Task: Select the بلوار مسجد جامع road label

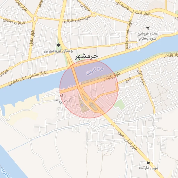Action: [129, 34]
